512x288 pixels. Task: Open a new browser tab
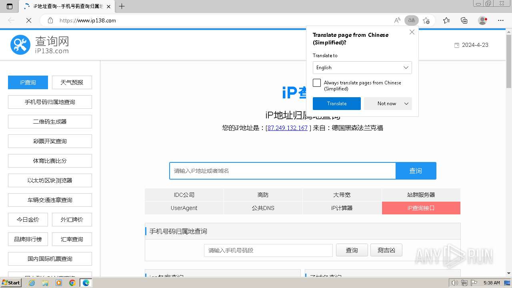coord(122,6)
